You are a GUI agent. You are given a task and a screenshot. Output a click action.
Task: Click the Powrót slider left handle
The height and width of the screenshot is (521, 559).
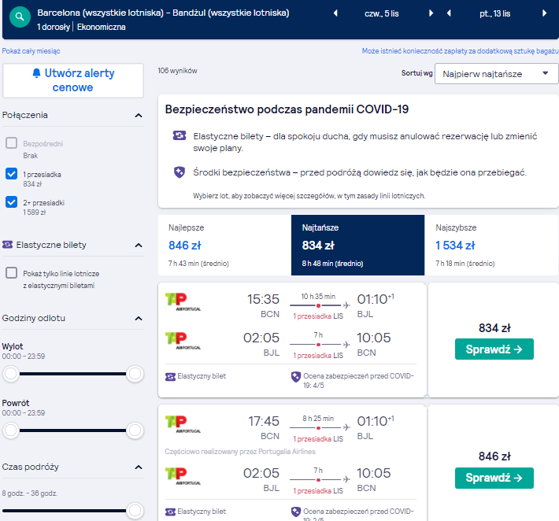coord(11,430)
